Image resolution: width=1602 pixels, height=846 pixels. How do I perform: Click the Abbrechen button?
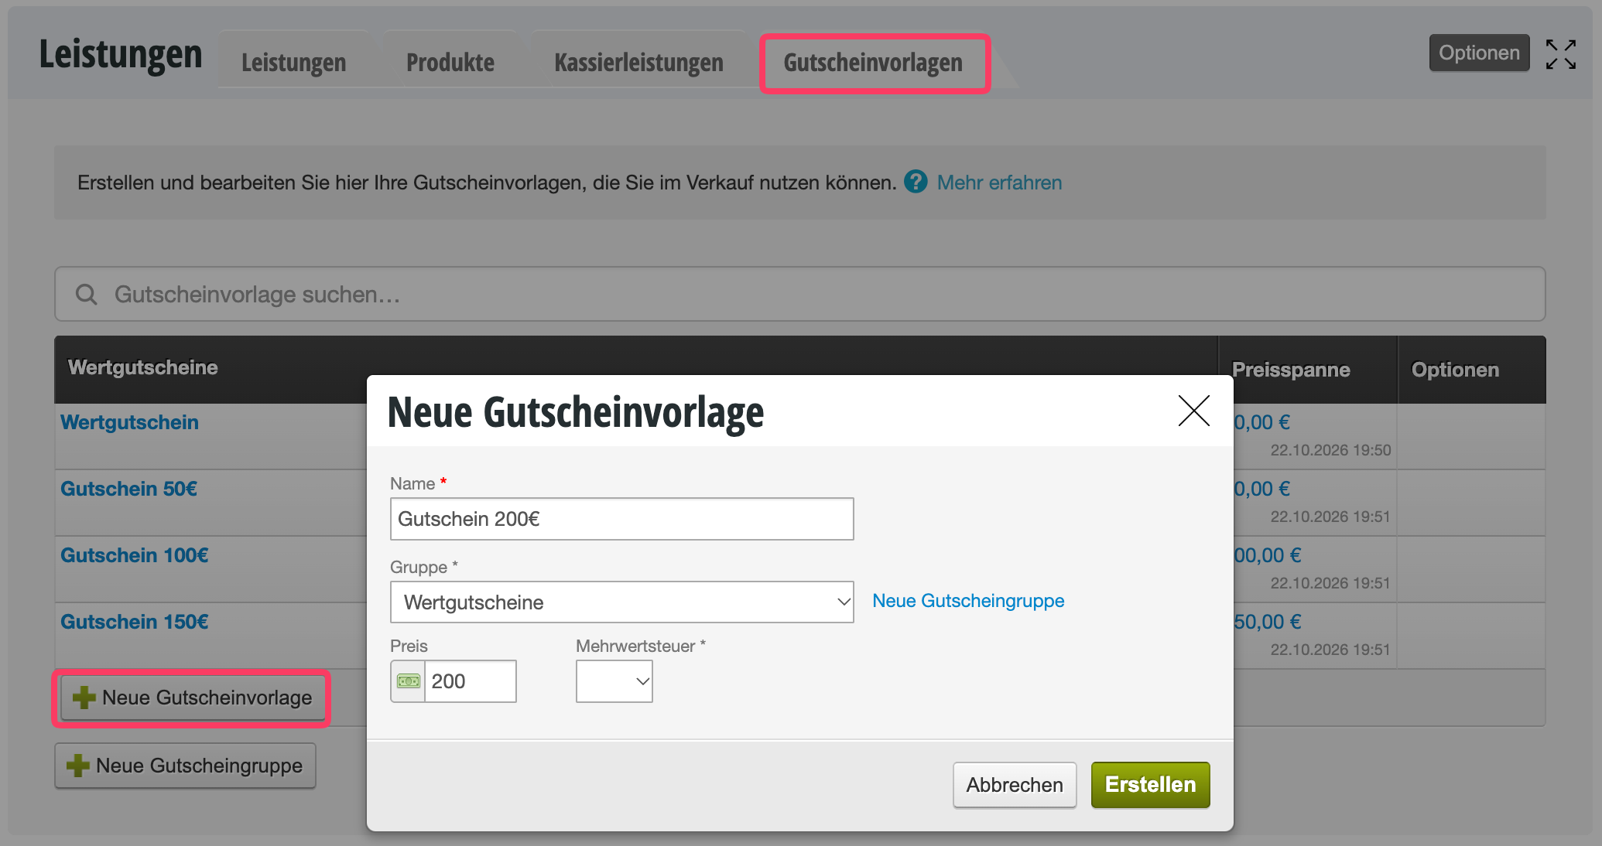[1015, 785]
